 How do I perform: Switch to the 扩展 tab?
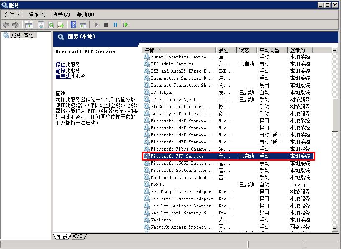click(62, 236)
